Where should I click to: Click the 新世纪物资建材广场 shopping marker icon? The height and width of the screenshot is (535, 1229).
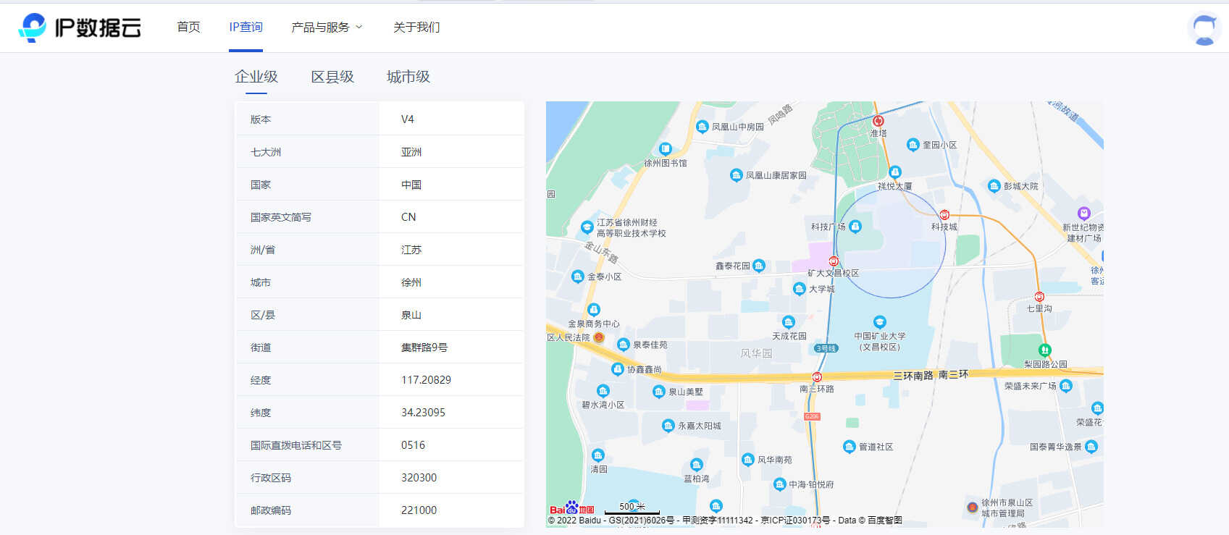[1083, 214]
